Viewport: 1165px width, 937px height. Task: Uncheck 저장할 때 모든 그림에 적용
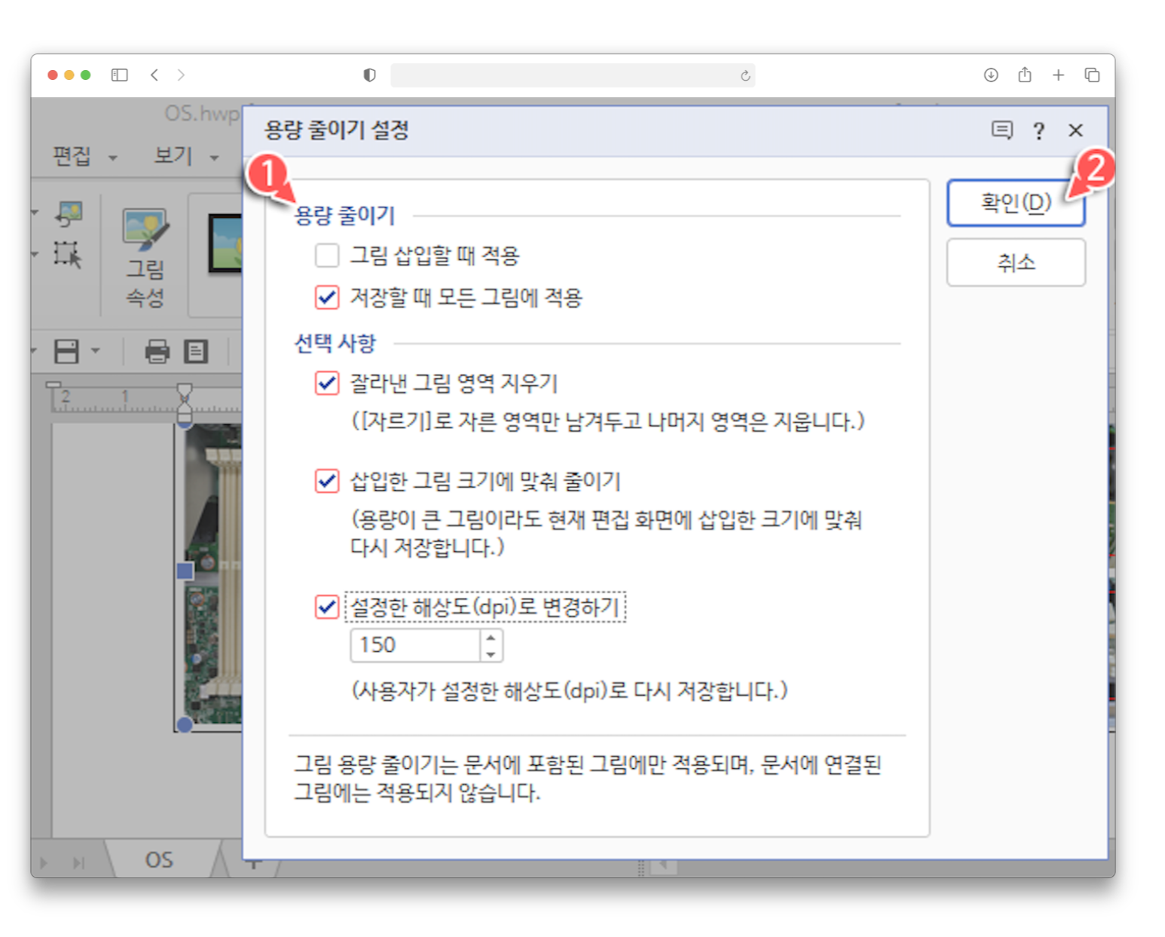pyautogui.click(x=326, y=298)
